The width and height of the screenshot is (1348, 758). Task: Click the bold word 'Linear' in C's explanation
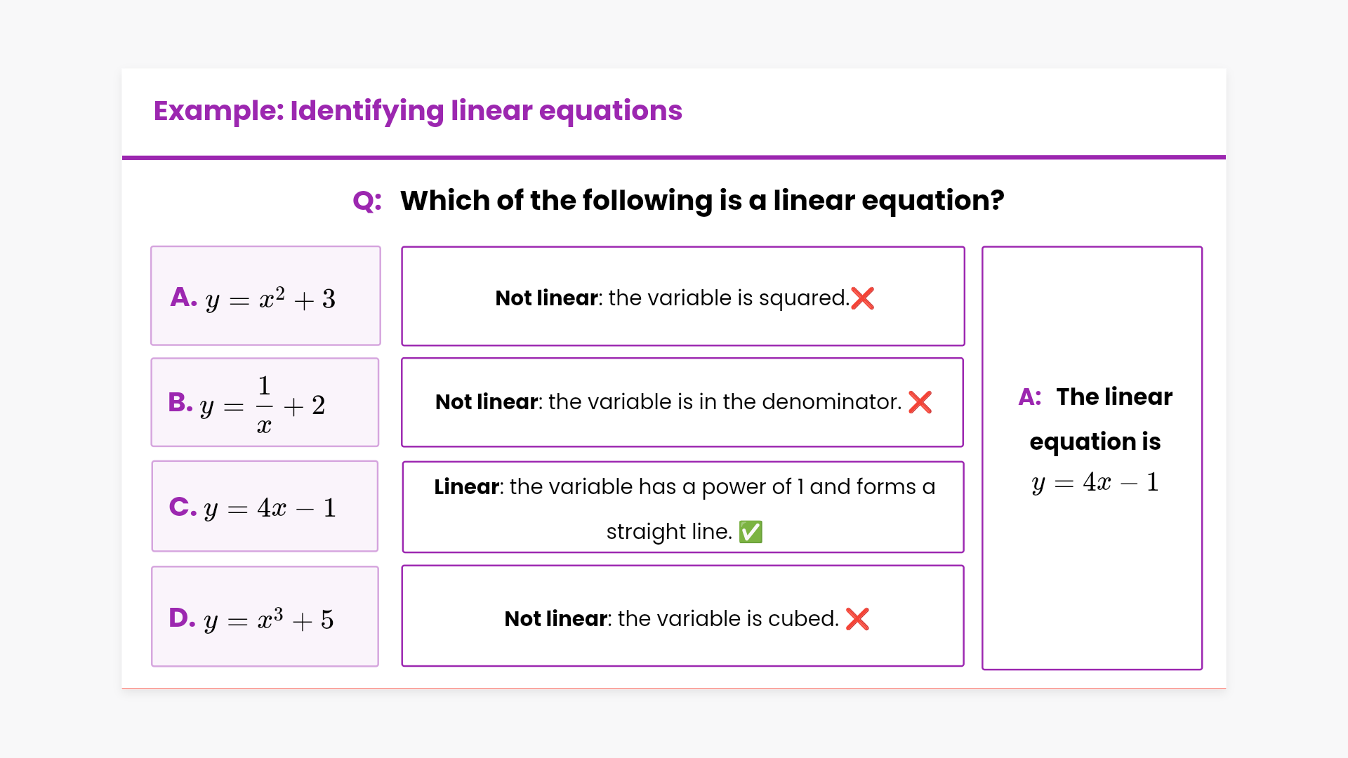click(467, 487)
